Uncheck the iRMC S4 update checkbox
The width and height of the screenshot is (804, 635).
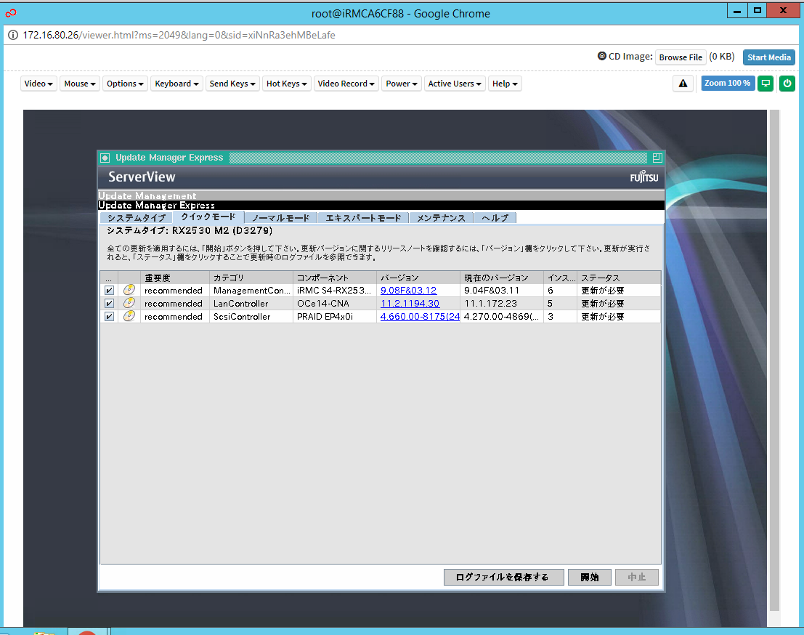pos(109,291)
